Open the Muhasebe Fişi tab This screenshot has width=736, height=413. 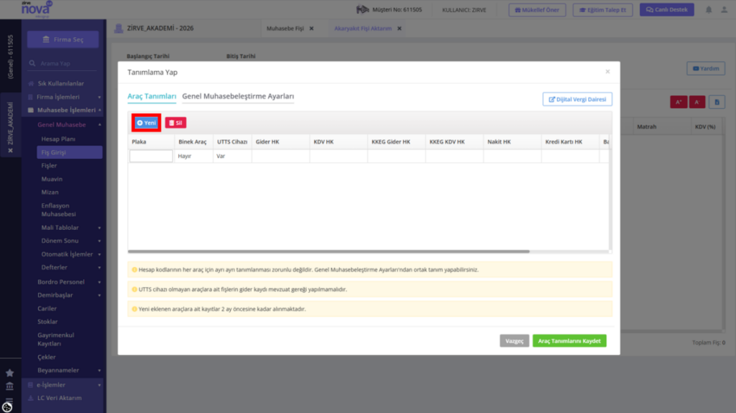click(285, 29)
